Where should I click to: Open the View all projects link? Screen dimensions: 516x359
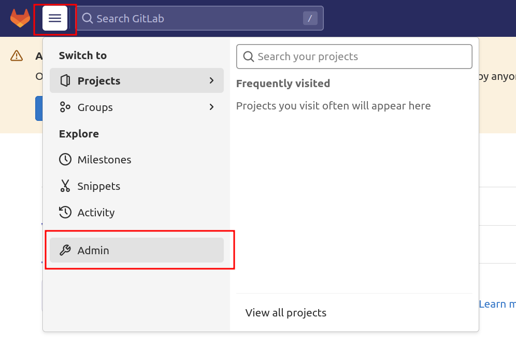286,313
